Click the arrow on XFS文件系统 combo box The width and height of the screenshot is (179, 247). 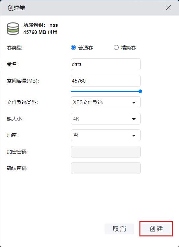[x=134, y=103]
